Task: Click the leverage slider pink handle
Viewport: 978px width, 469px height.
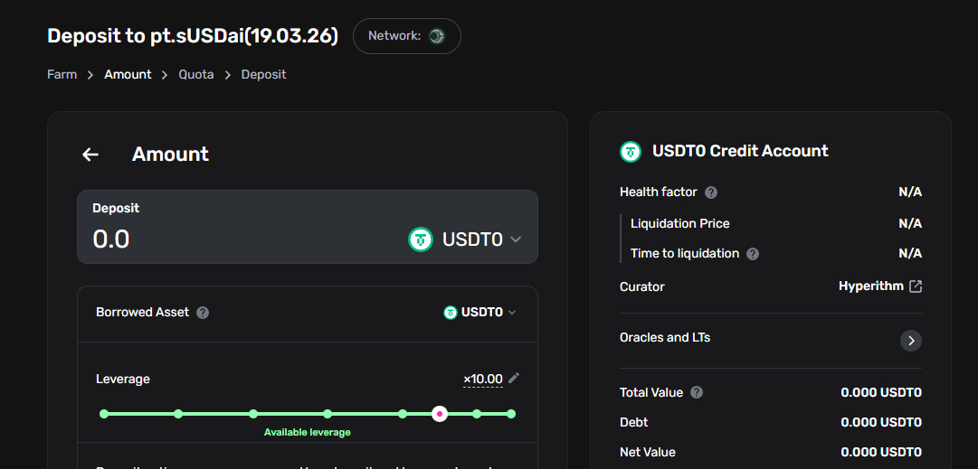Action: [x=440, y=414]
